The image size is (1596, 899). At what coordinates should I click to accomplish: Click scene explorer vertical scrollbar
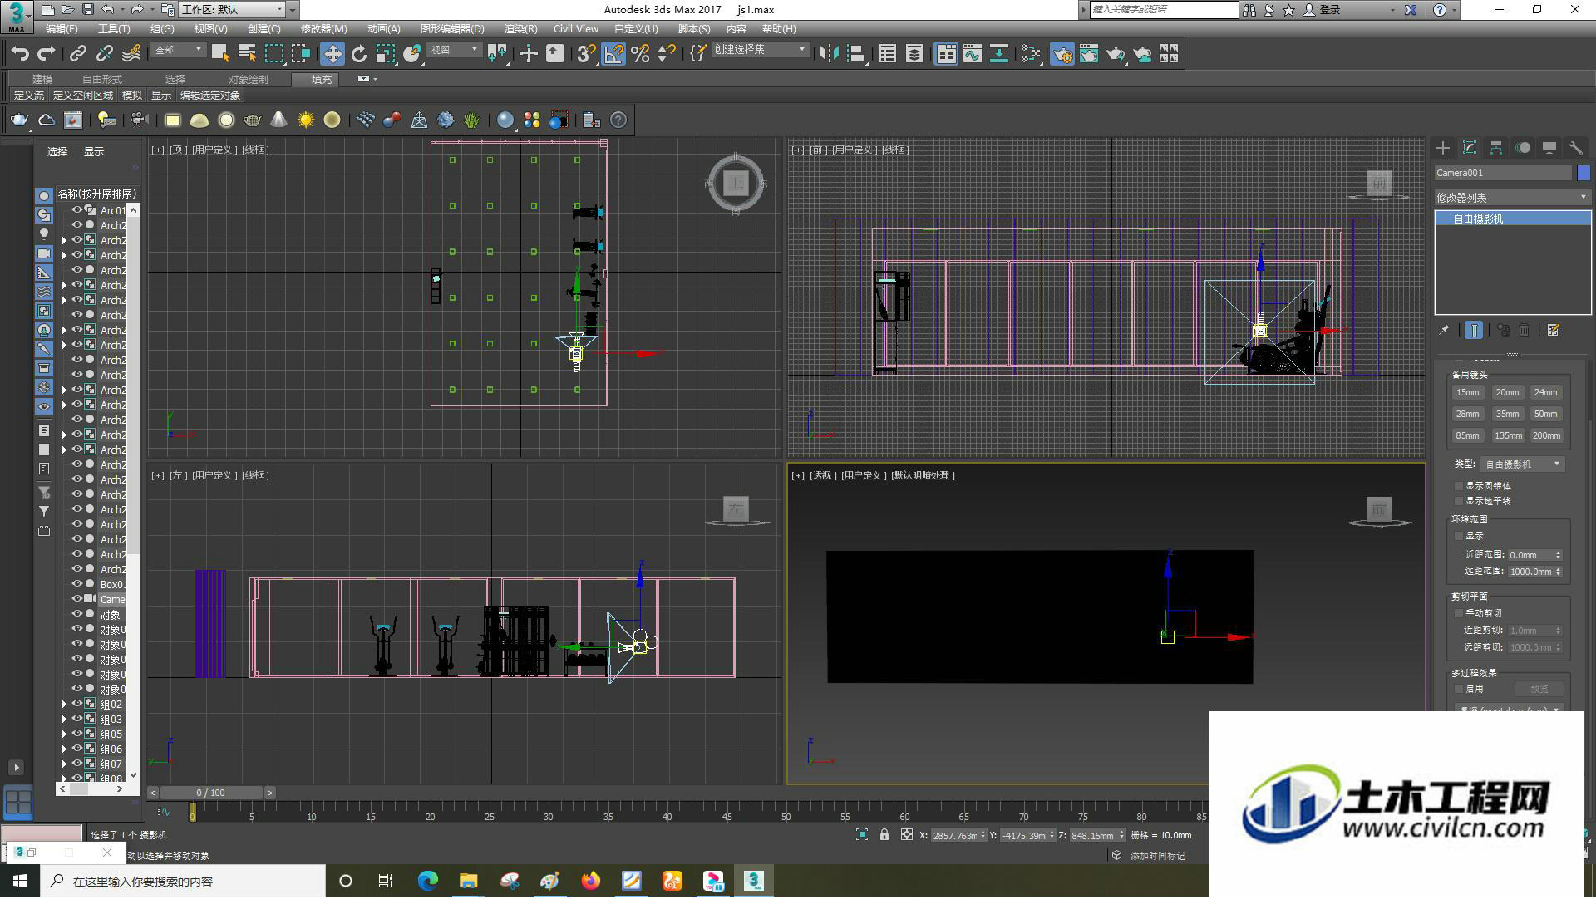click(x=133, y=492)
